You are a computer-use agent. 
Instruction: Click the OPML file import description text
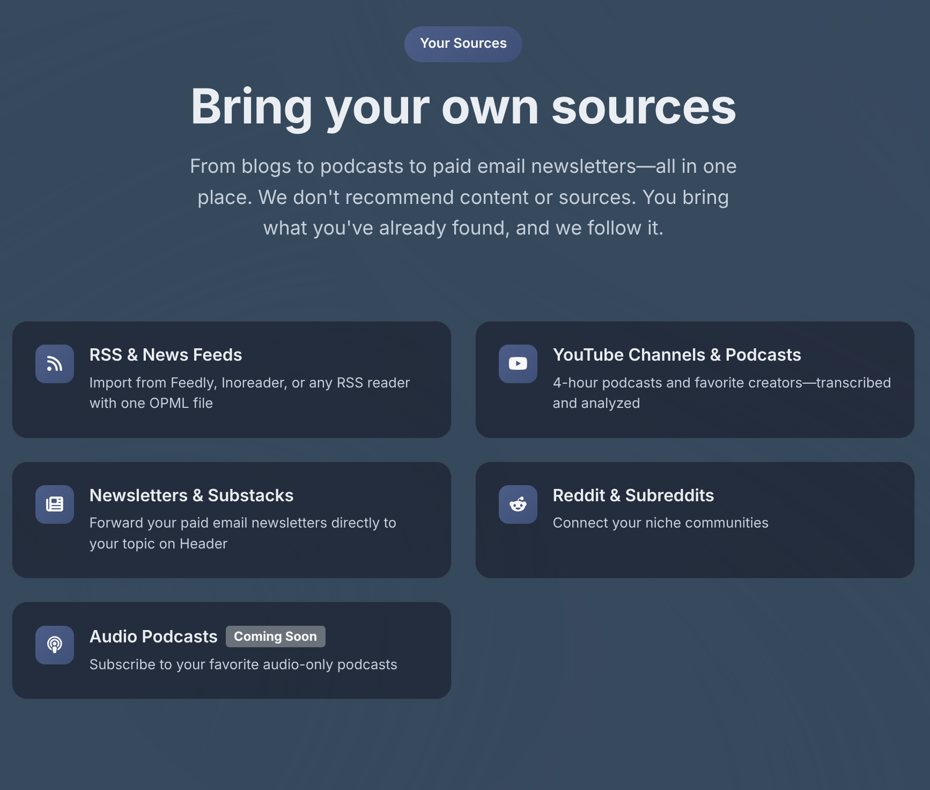pos(249,392)
